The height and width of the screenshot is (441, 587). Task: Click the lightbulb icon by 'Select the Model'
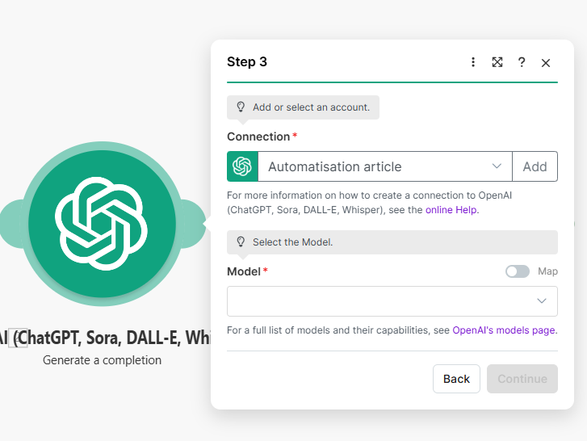(x=241, y=241)
